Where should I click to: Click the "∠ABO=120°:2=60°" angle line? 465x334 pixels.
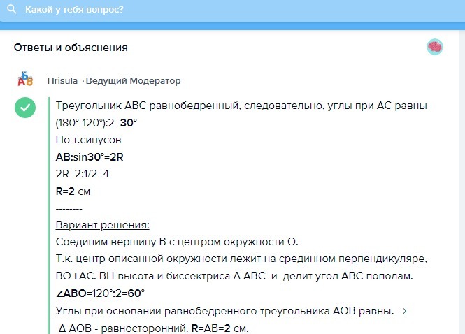(100, 293)
